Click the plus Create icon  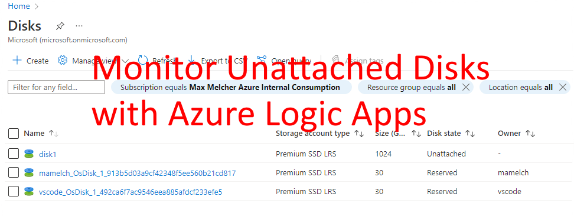click(17, 60)
